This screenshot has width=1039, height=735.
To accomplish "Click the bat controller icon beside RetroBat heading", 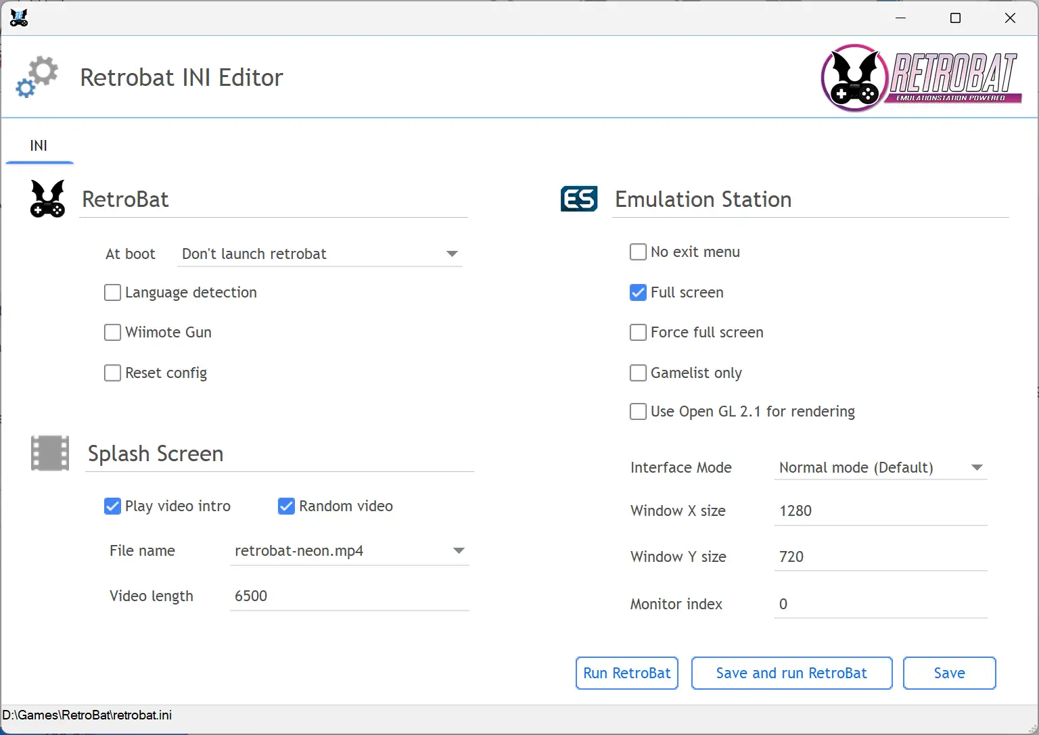I will 47,199.
